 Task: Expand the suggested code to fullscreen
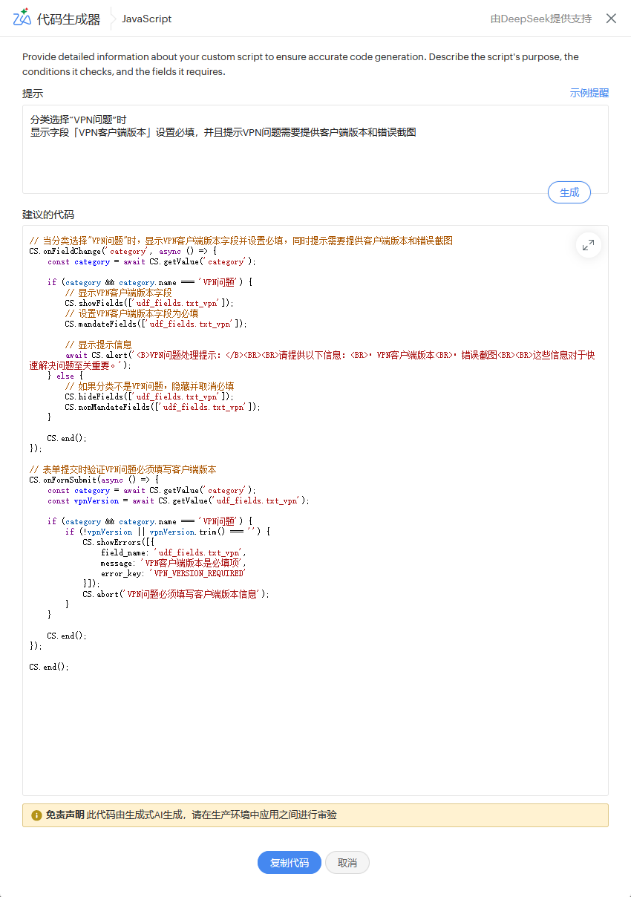click(x=588, y=245)
